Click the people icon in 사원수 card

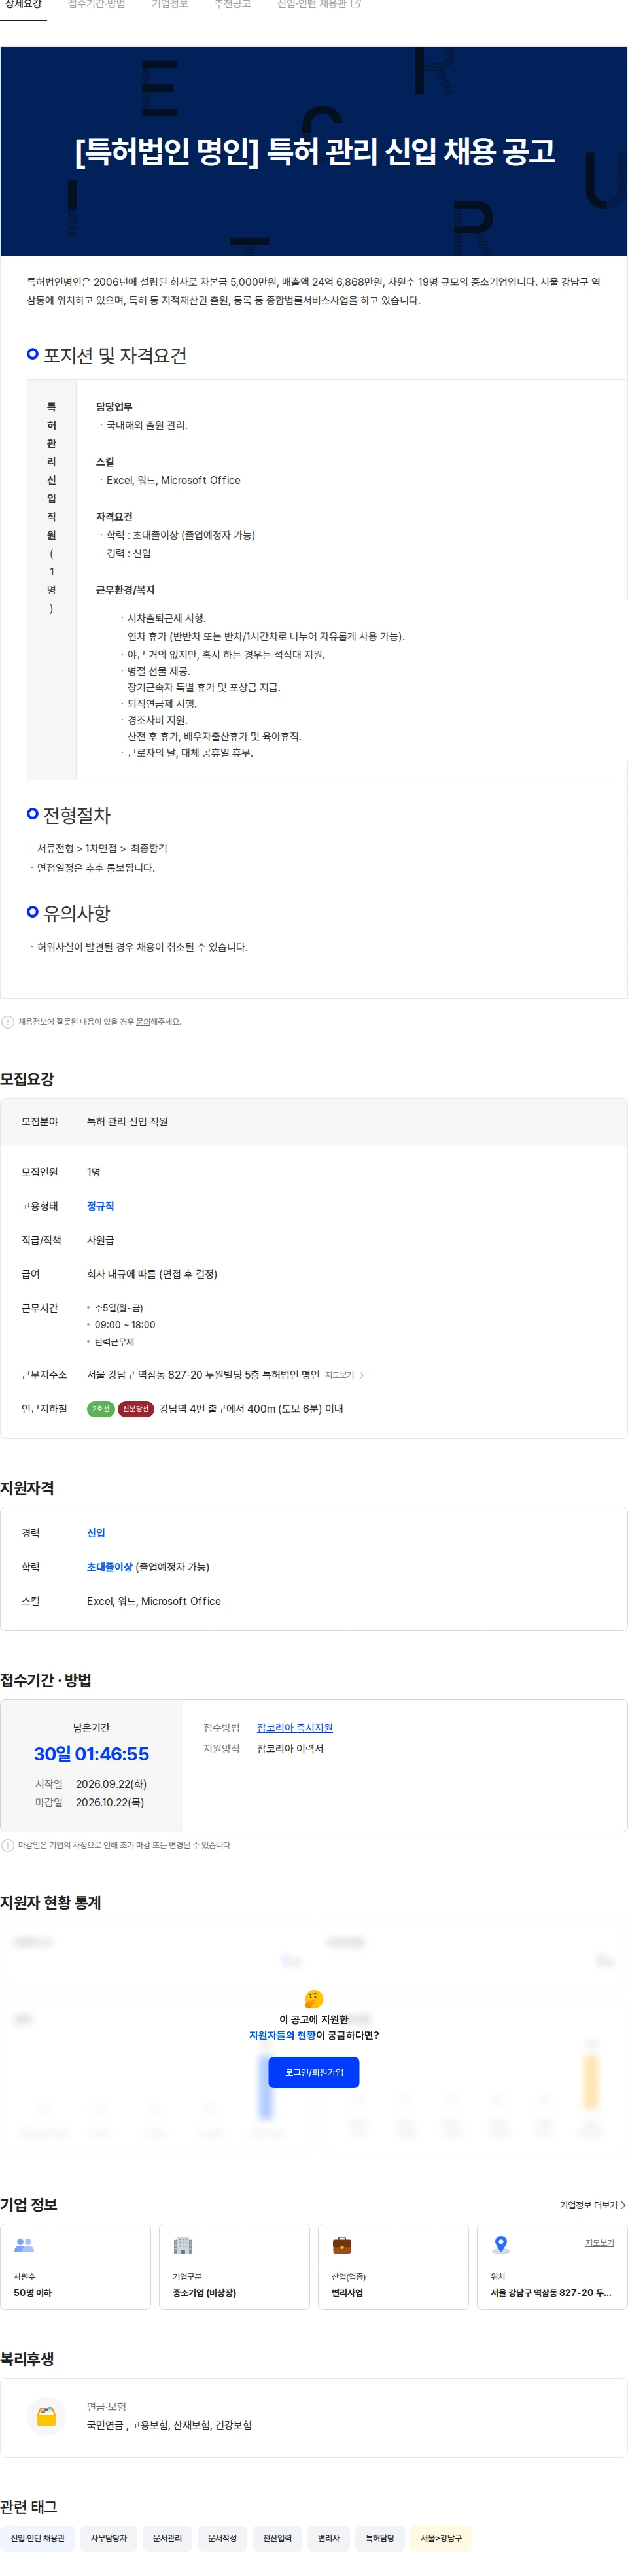click(24, 2245)
